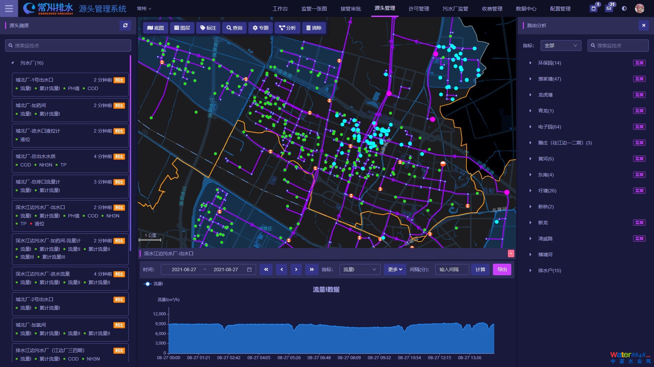Click the left panel vertical scrollbar
Image resolution: width=654 pixels, height=367 pixels.
[x=130, y=153]
